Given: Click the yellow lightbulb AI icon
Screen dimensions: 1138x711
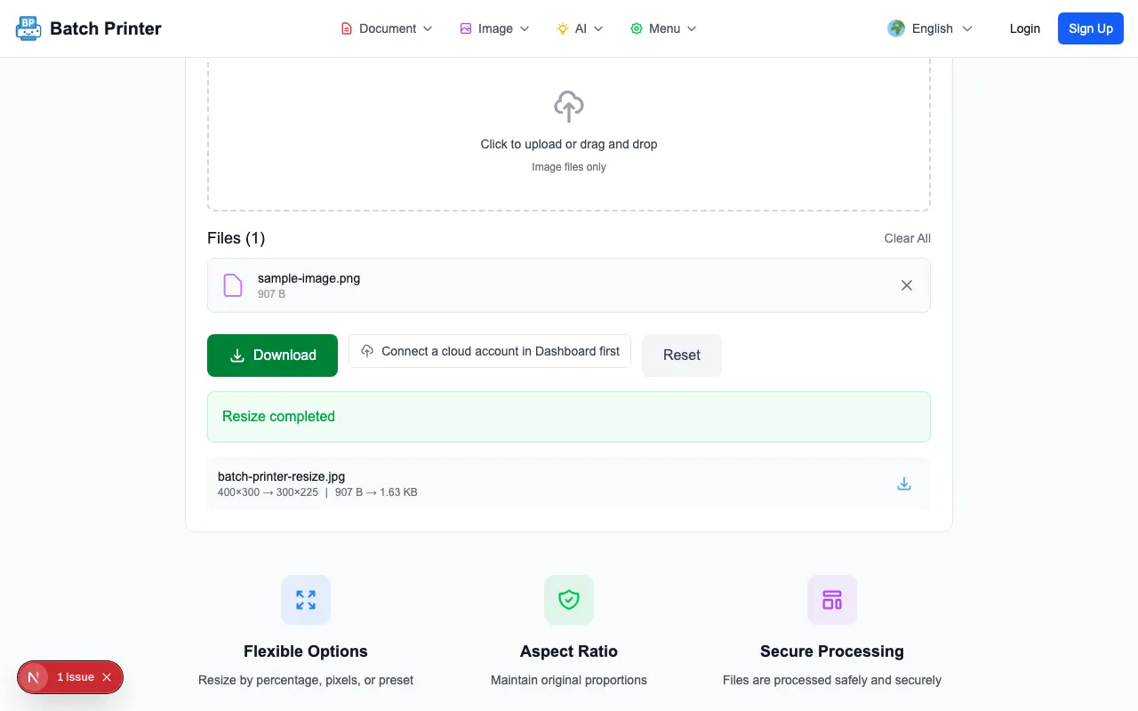Looking at the screenshot, I should point(563,28).
